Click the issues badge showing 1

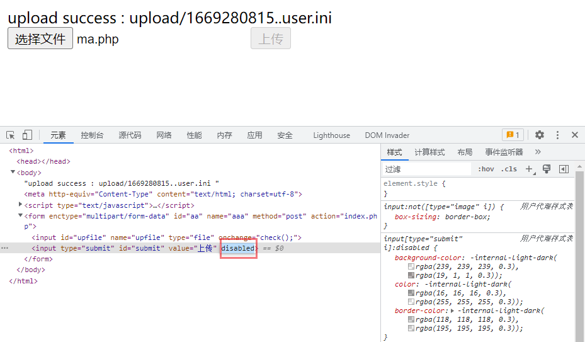point(513,135)
